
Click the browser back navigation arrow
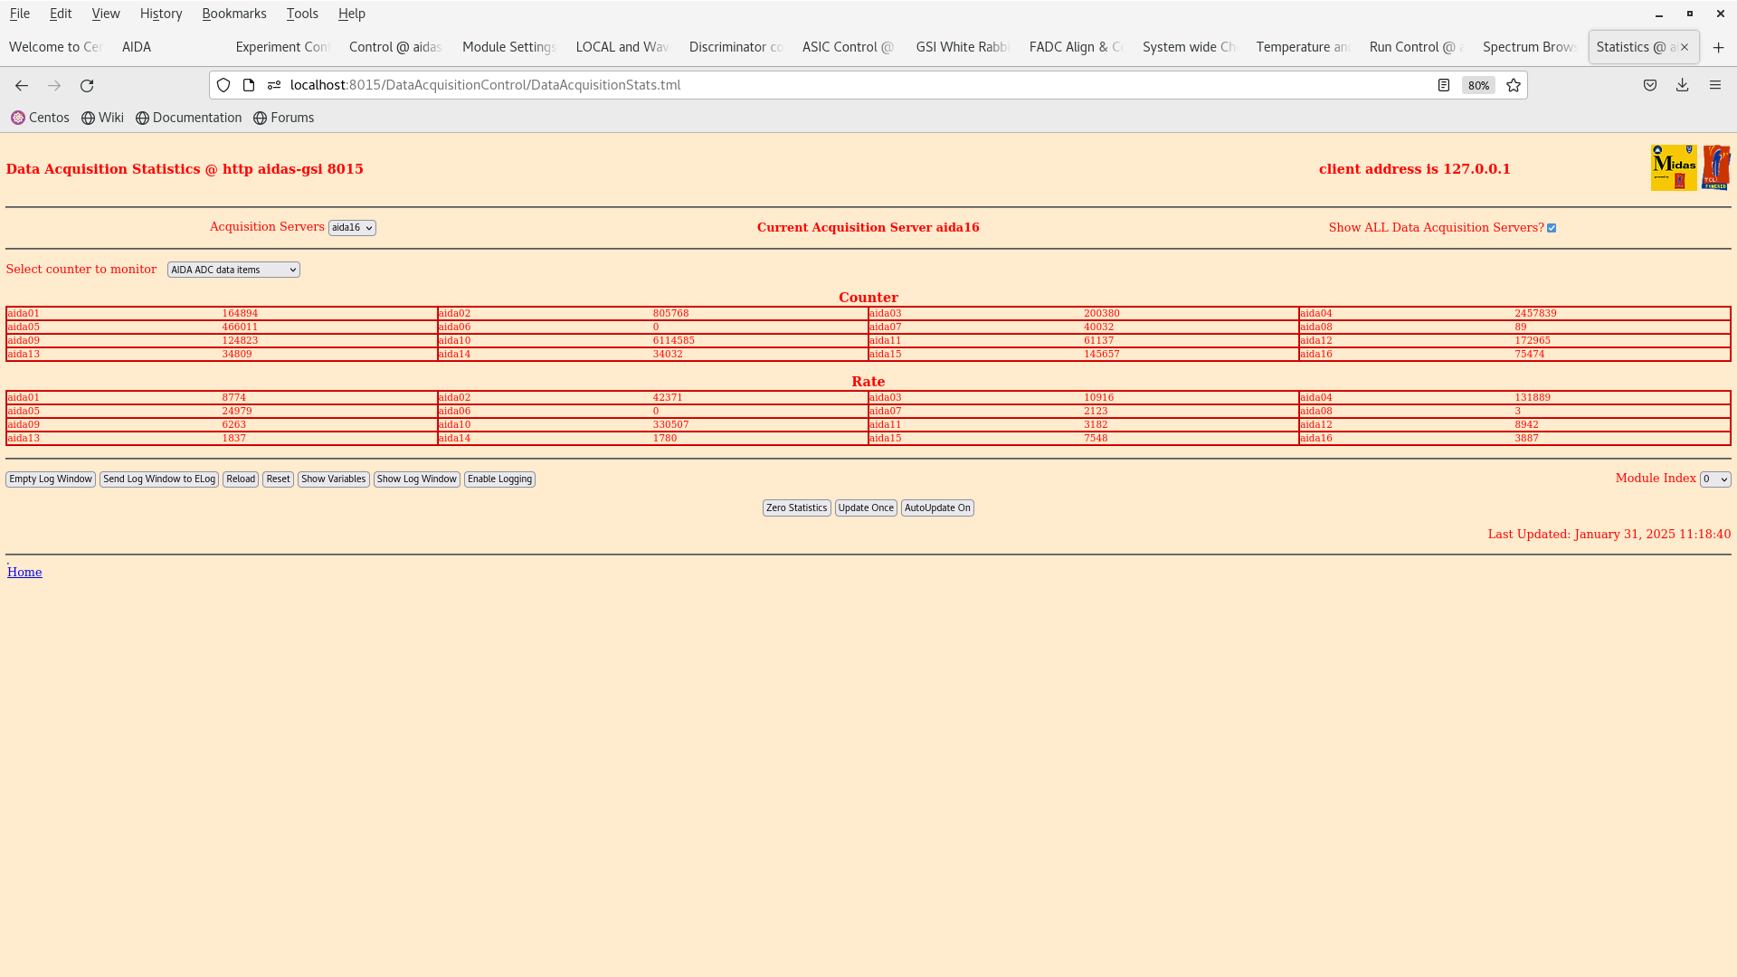coord(22,85)
